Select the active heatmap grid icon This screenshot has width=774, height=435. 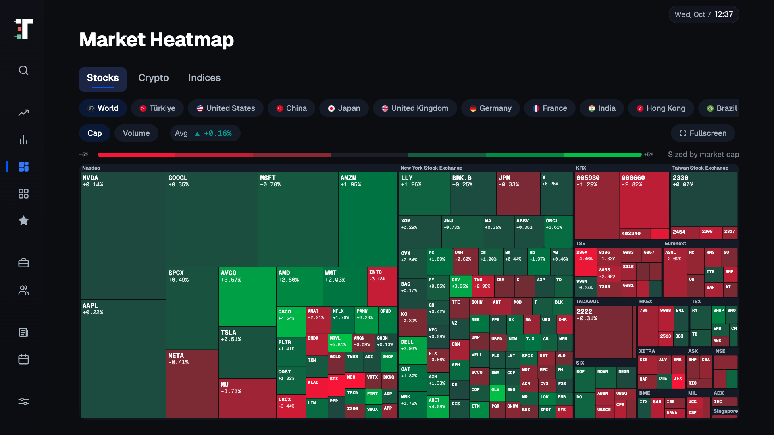pyautogui.click(x=23, y=166)
